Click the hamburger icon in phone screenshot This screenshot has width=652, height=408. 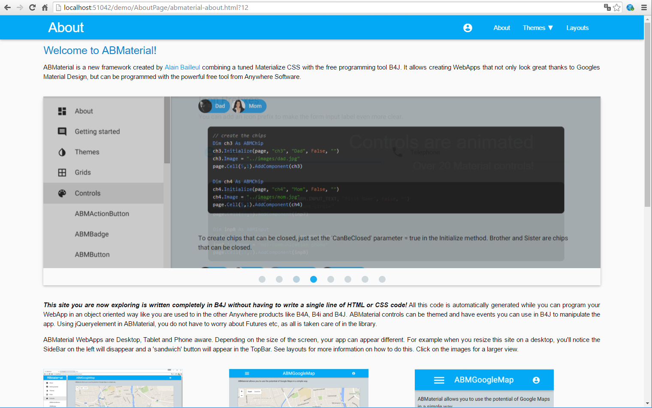click(439, 380)
